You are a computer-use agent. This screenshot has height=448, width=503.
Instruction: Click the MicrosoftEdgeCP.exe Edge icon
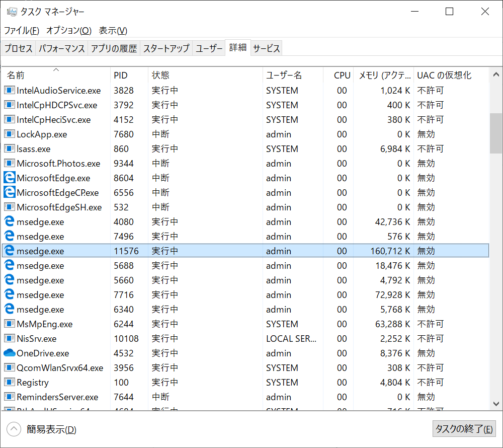[x=9, y=193]
